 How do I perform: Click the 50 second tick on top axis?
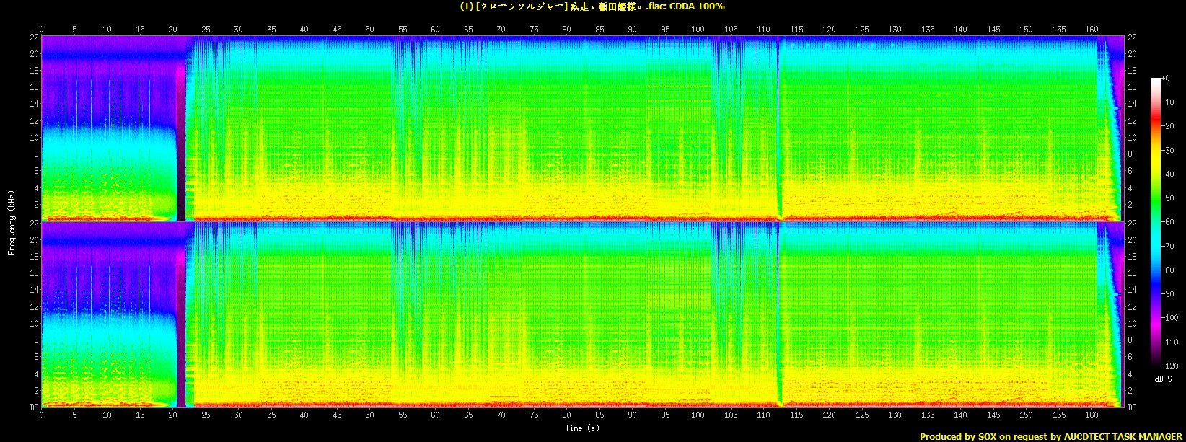tap(369, 30)
